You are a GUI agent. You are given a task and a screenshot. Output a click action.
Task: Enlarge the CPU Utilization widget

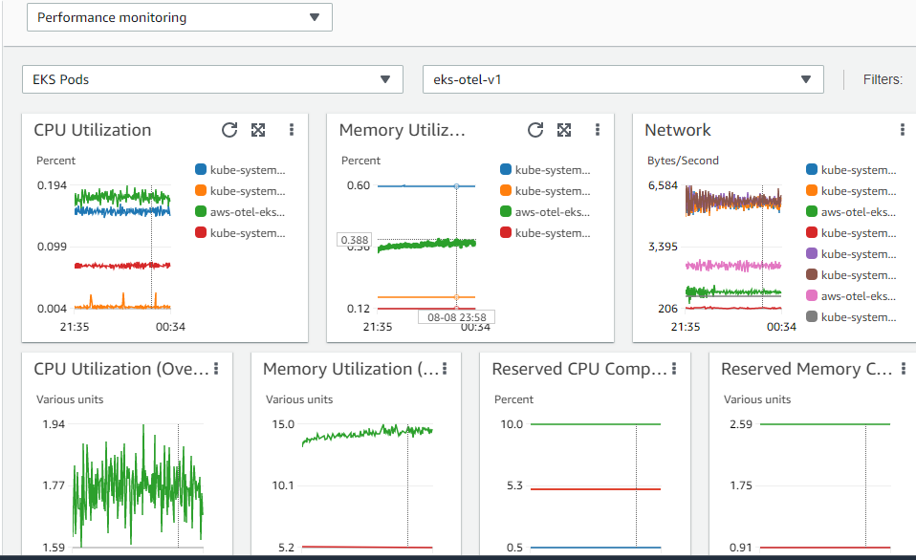pos(256,130)
